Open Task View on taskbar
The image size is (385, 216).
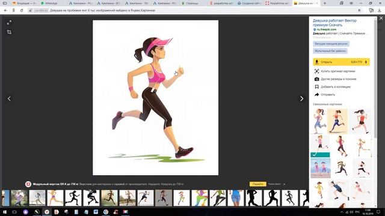[14, 212]
